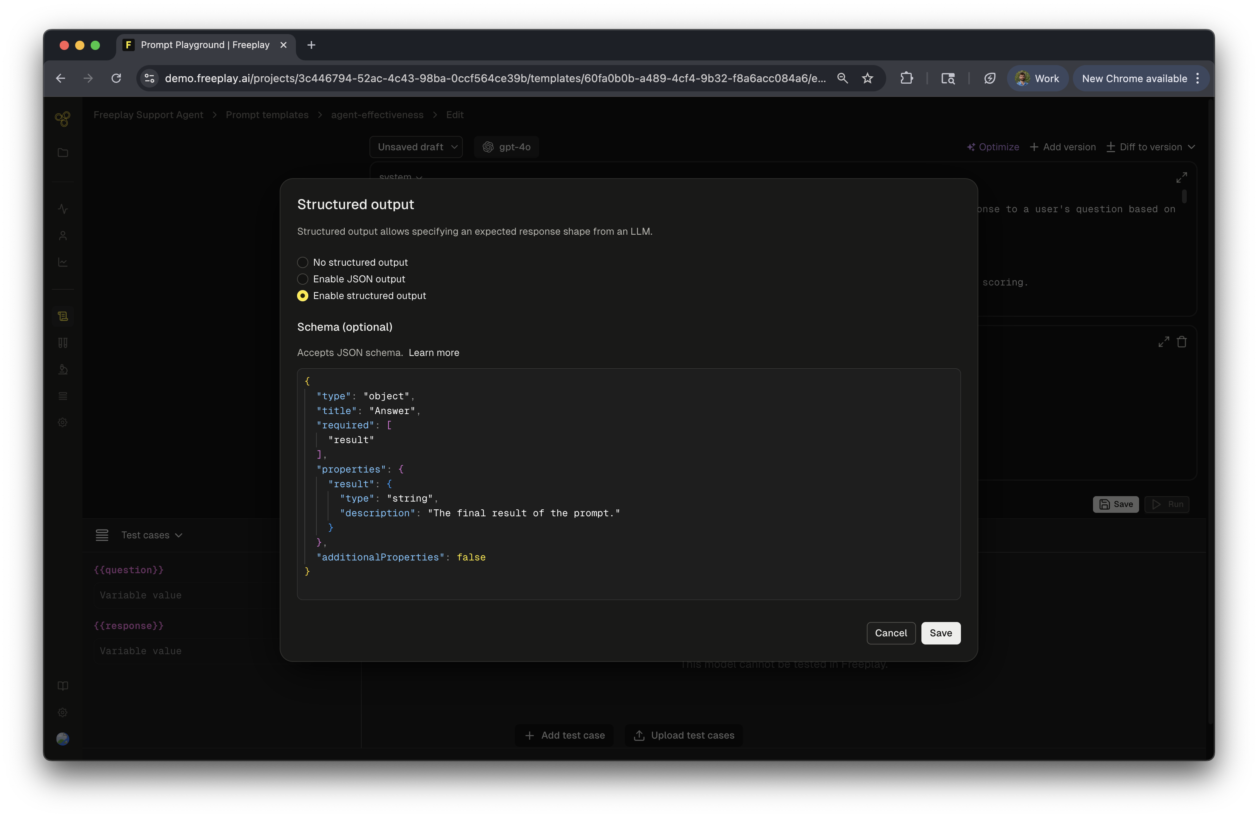Expand the Test cases dropdown
This screenshot has height=818, width=1258.
151,535
